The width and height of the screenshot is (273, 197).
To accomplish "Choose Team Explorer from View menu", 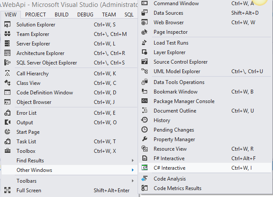I will [69, 34].
